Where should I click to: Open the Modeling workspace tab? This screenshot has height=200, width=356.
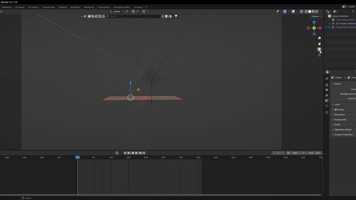(7, 7)
